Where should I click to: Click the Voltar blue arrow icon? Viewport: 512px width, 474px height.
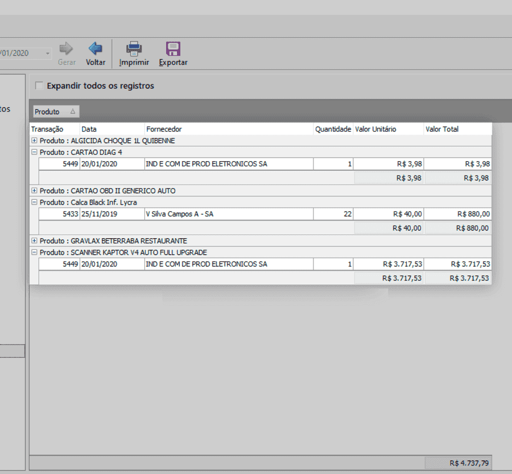point(96,48)
